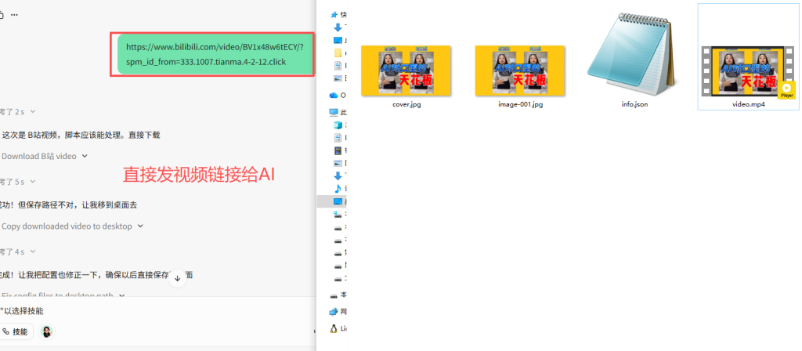Screen dimensions: 802x351
Task: Select the info.json notepad file
Action: (634, 60)
